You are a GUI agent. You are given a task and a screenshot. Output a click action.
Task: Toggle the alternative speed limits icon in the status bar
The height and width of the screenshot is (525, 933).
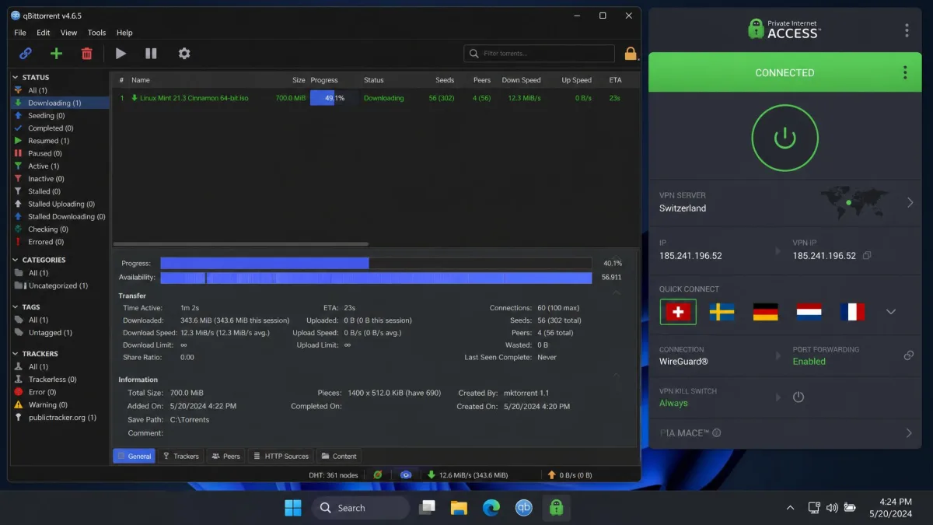[406, 474]
